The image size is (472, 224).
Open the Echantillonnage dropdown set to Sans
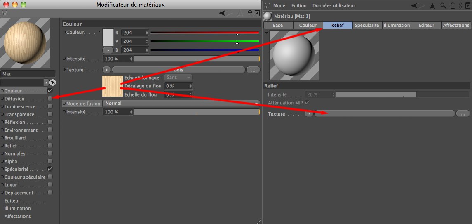point(178,78)
